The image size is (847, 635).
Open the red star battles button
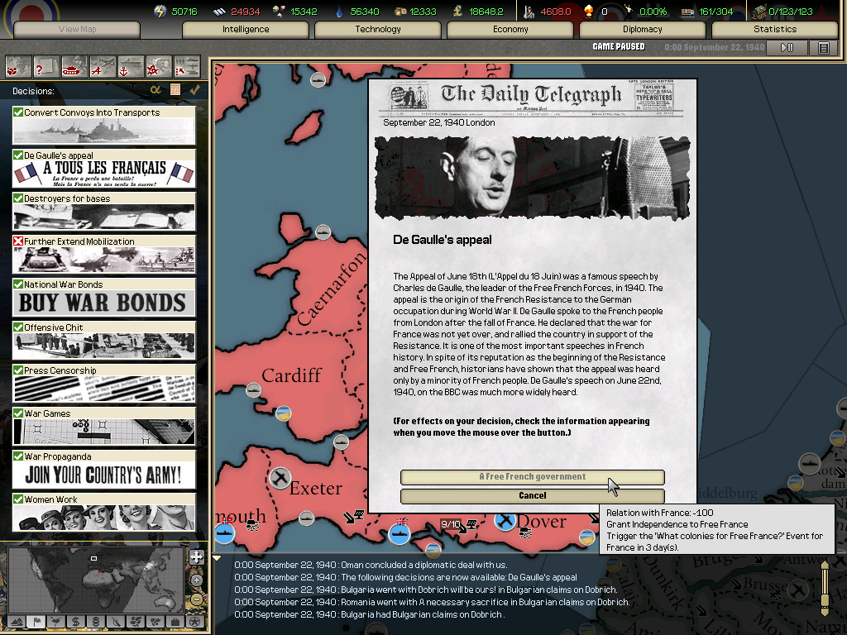159,68
